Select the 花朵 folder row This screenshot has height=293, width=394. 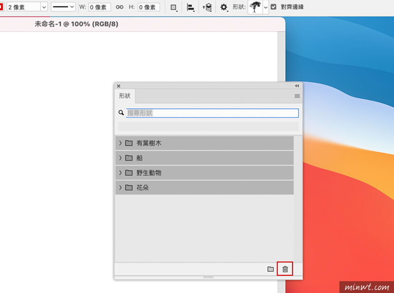coord(204,188)
